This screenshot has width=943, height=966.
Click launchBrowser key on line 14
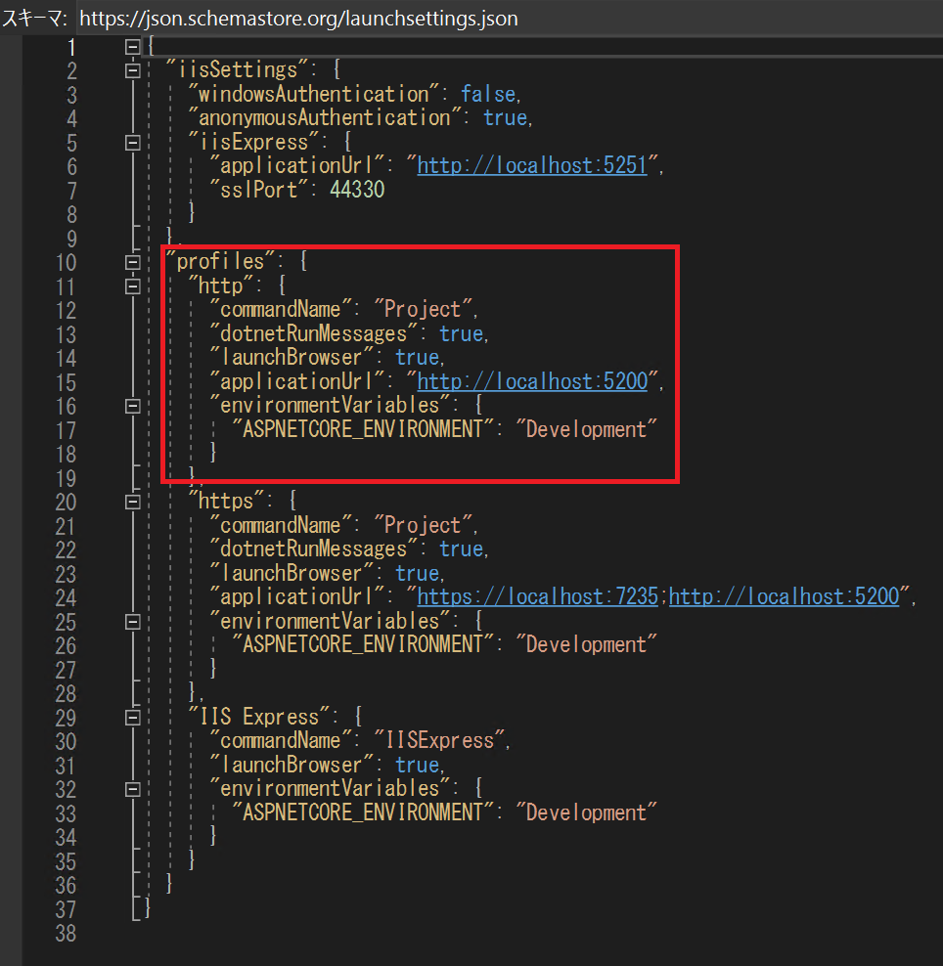pyautogui.click(x=292, y=357)
